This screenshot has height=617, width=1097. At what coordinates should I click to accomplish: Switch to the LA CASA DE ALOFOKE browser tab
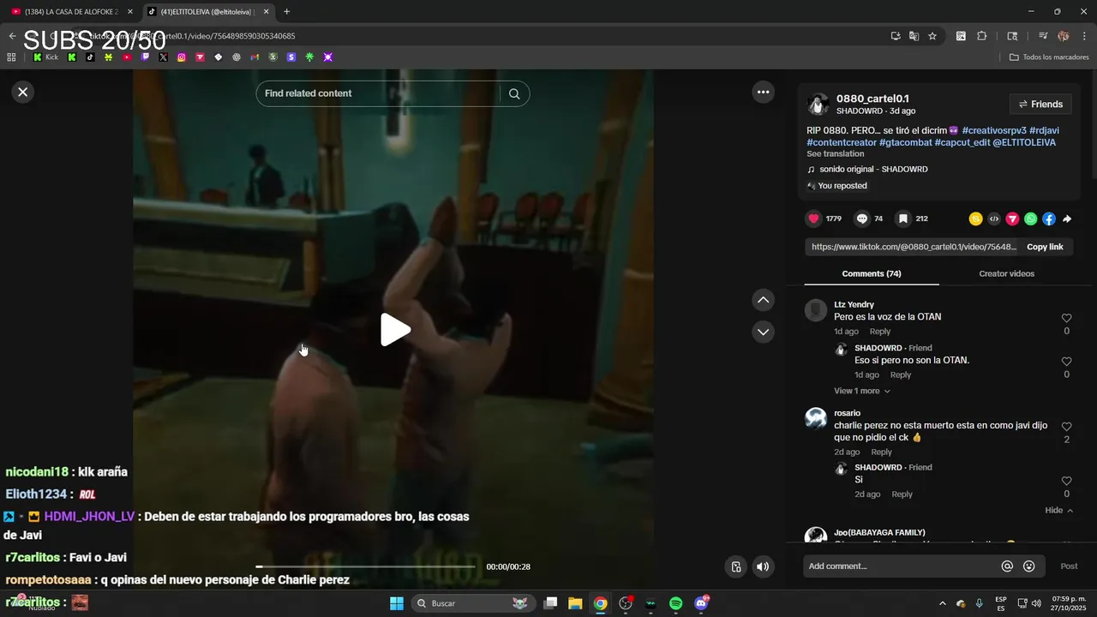click(72, 12)
